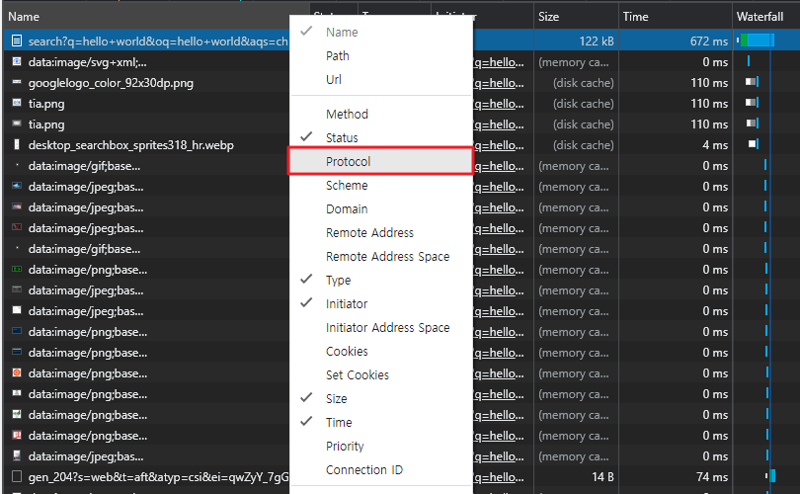Image resolution: width=800 pixels, height=494 pixels.
Task: Click the 672 ms time cell
Action: (709, 41)
